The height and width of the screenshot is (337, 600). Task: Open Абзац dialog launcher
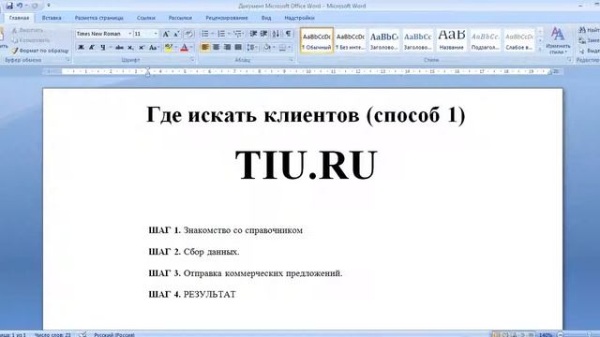coord(291,60)
